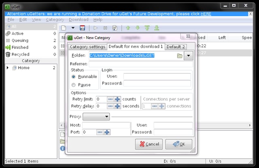This screenshot has height=168, width=259.
Task: Increase the Retry delay value
Action: point(117,106)
